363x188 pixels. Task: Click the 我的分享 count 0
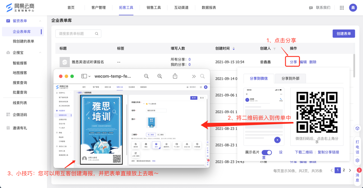click(190, 64)
